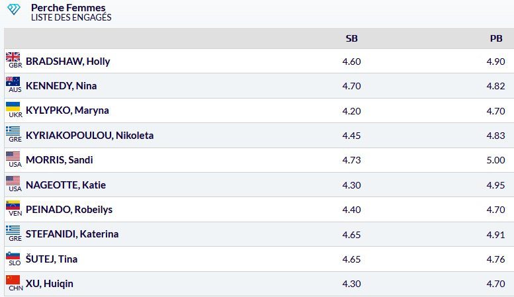Click the Slovenia flag beside Šutej
The width and height of the screenshot is (514, 297).
(x=13, y=255)
